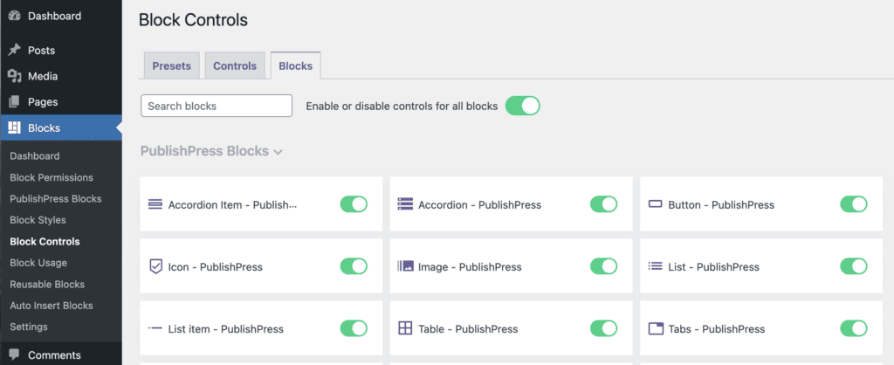Switch off Icon - PublishPress toggle
Image resolution: width=894 pixels, height=365 pixels.
(x=354, y=266)
